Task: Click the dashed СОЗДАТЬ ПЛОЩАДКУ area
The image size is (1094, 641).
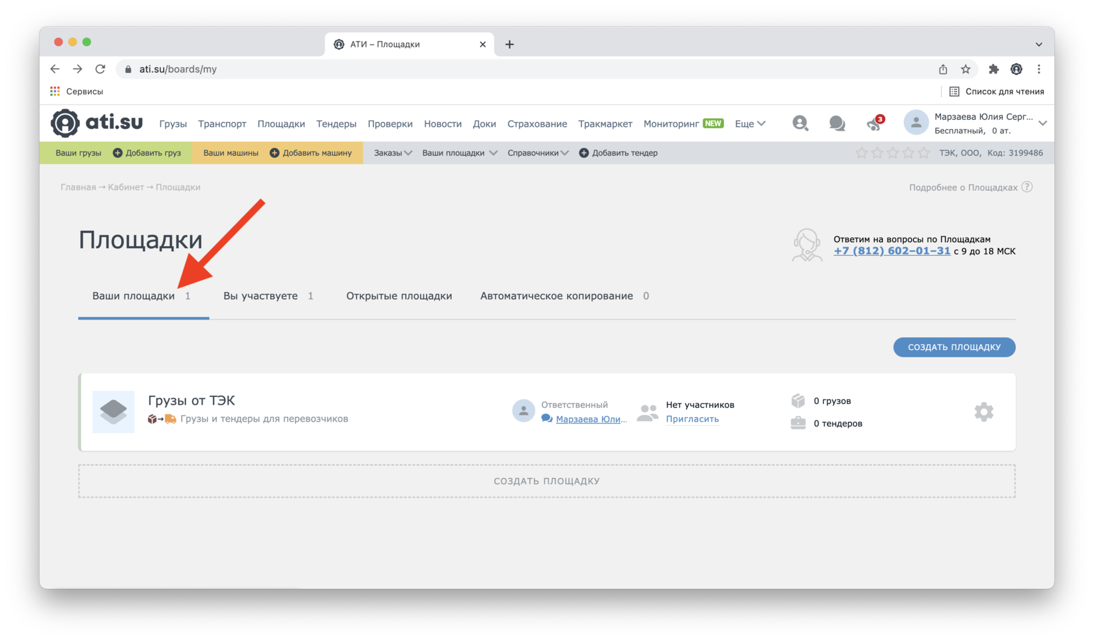Action: click(x=547, y=481)
